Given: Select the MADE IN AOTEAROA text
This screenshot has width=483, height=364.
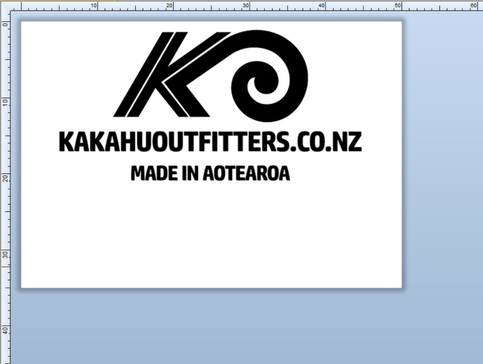Looking at the screenshot, I should coord(210,173).
